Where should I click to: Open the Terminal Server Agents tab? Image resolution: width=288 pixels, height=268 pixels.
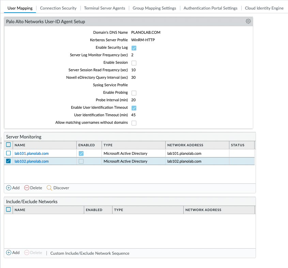click(x=105, y=8)
